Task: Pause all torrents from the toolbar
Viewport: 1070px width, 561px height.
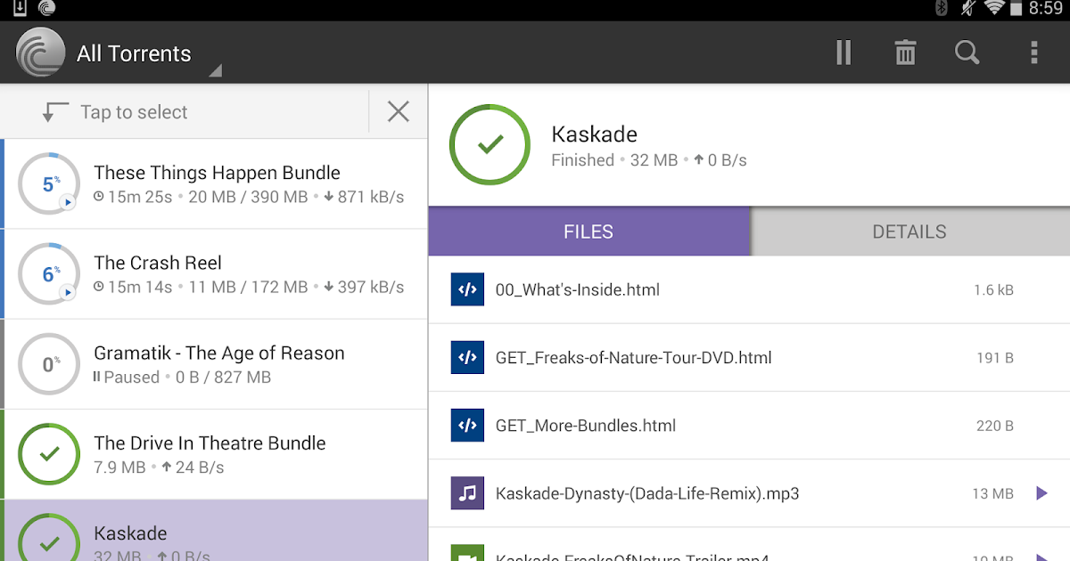Action: pyautogui.click(x=844, y=53)
